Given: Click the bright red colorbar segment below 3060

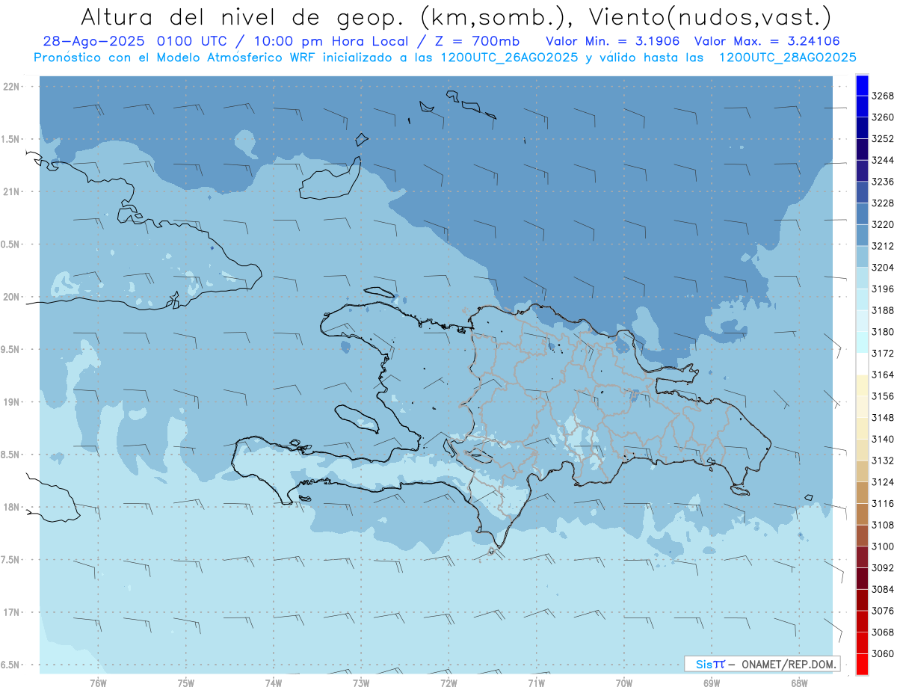Looking at the screenshot, I should (861, 664).
